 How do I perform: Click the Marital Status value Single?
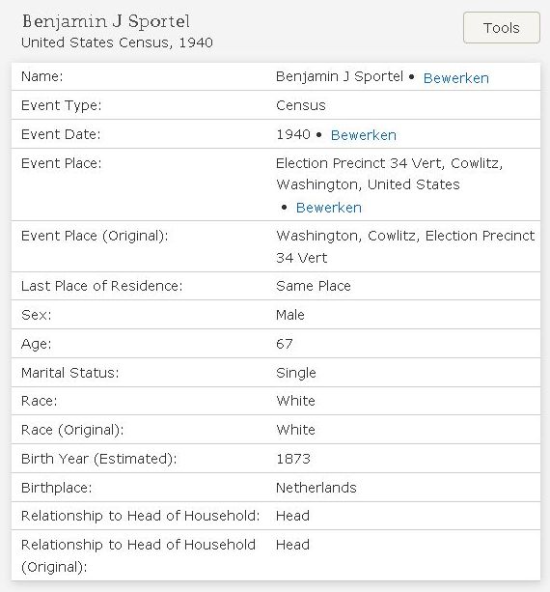[x=296, y=373]
